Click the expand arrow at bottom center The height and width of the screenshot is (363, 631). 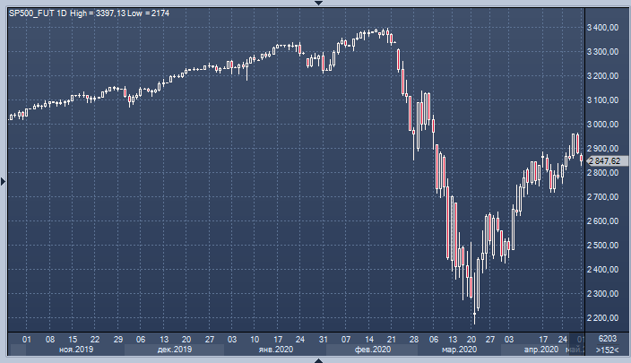coord(315,359)
